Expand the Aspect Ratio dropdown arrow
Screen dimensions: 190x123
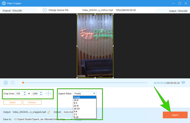94,93
